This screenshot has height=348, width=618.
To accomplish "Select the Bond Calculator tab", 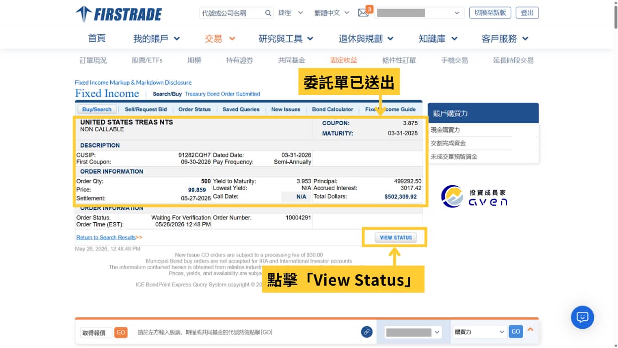I will 333,109.
